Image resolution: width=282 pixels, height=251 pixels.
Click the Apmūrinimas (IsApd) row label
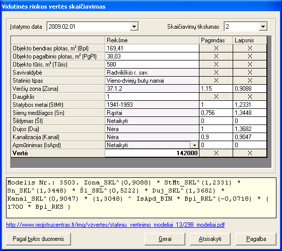coord(58,145)
